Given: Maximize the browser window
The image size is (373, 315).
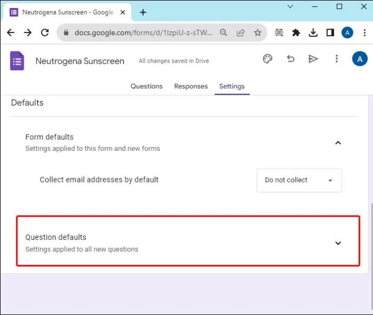Looking at the screenshot, I should point(339,6).
